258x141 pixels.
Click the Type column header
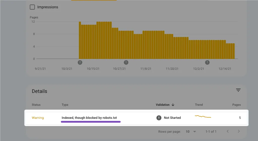tap(65, 105)
